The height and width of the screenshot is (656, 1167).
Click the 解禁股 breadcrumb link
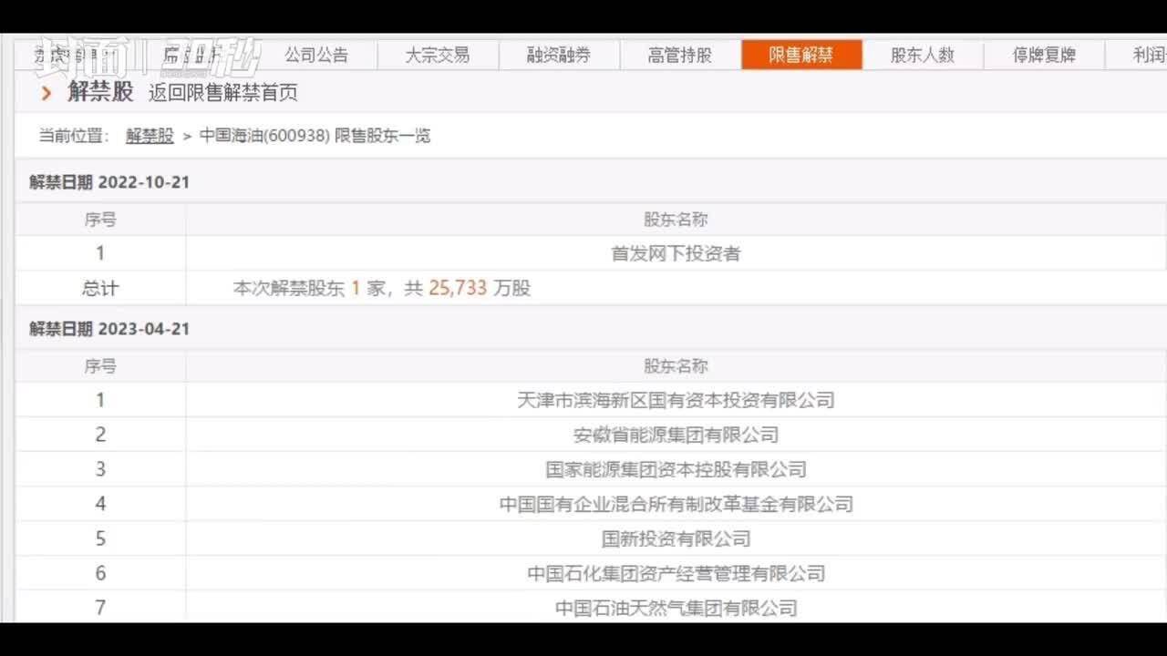pos(150,137)
